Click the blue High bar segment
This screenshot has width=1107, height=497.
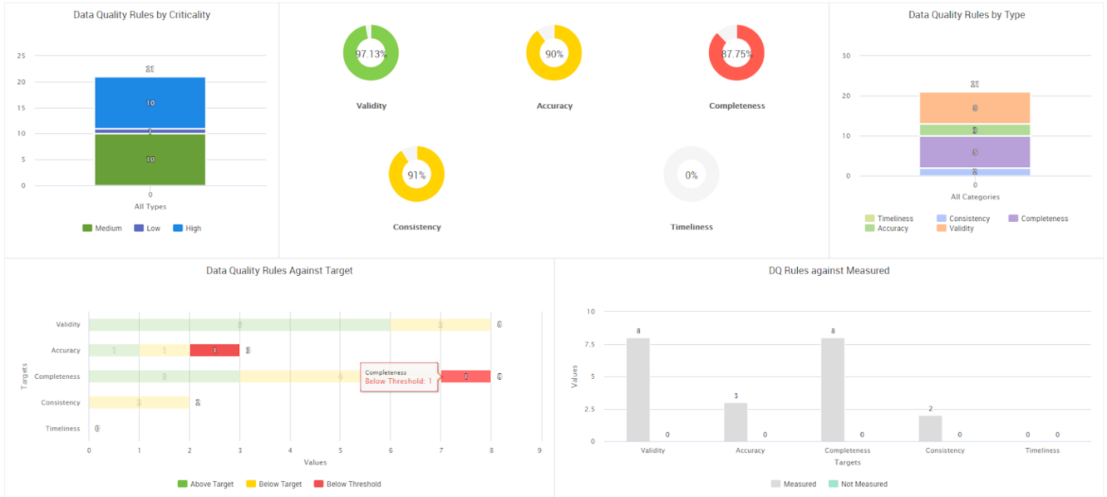pyautogui.click(x=149, y=102)
